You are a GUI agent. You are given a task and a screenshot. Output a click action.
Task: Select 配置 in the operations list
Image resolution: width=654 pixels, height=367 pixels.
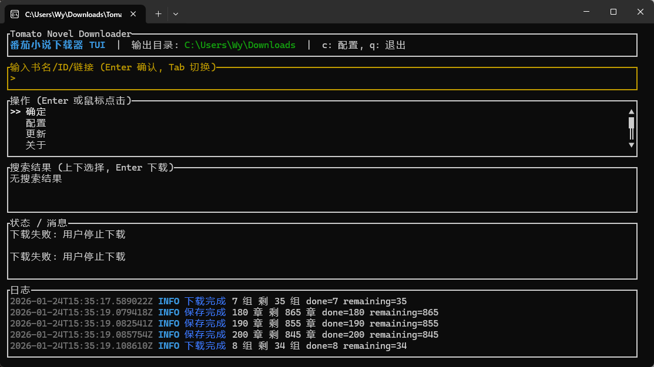36,123
